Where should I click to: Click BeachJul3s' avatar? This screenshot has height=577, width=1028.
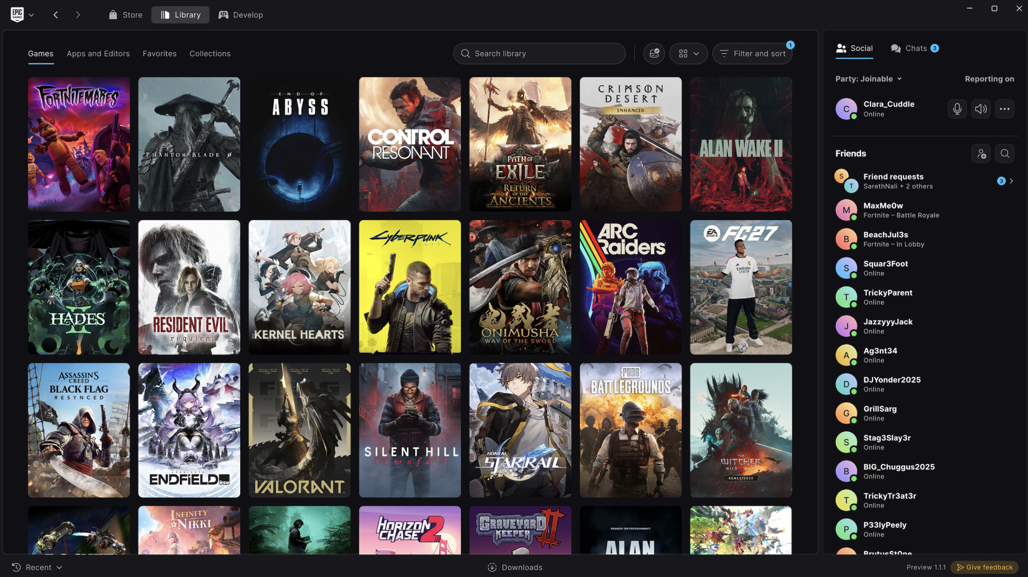(846, 239)
